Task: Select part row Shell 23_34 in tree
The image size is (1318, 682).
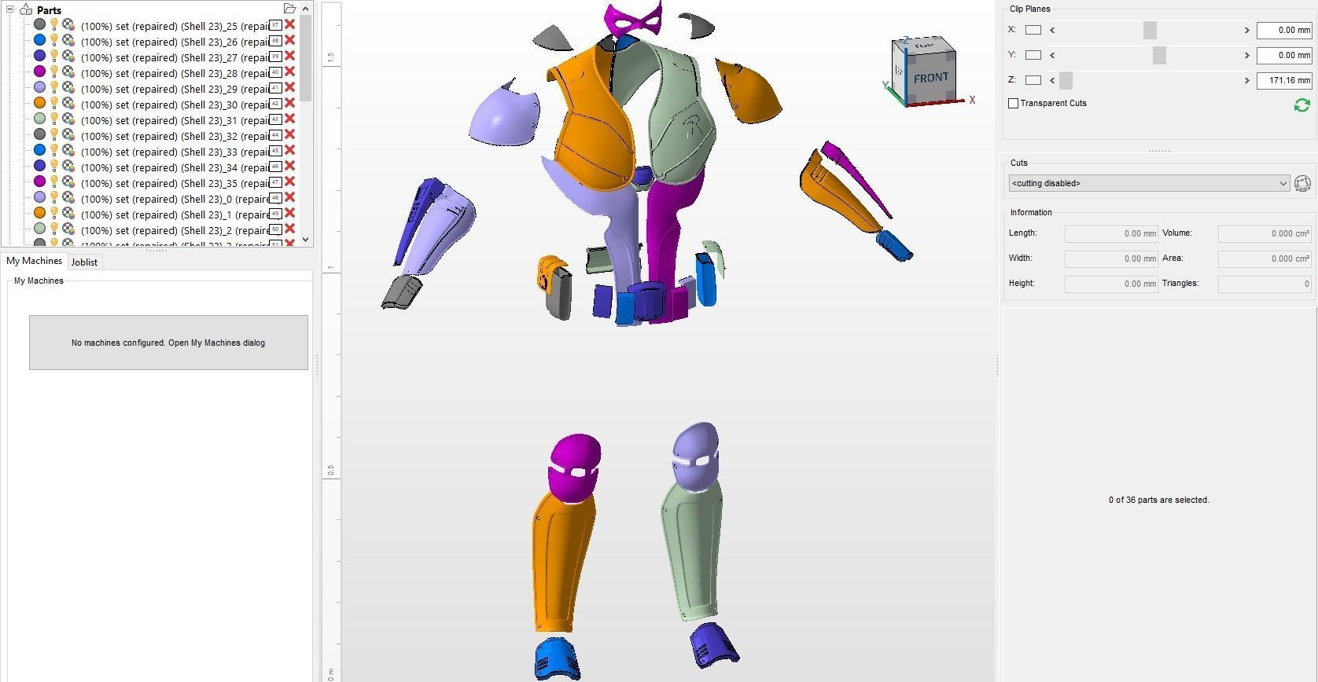Action: coord(175,167)
